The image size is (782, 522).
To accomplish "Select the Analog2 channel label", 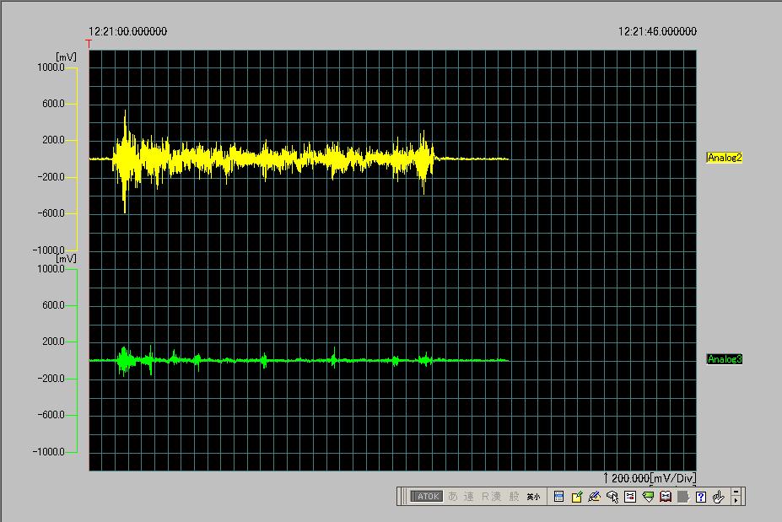I will pos(725,158).
